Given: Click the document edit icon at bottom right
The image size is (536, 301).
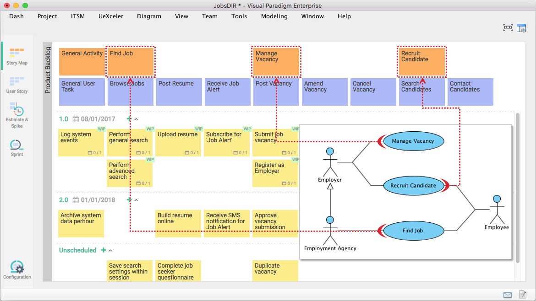Looking at the screenshot, I should click(523, 295).
